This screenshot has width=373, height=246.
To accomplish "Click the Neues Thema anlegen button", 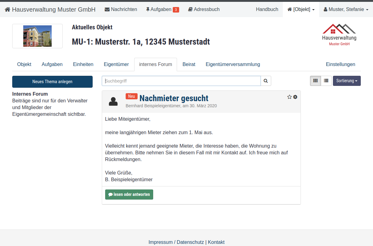I will (52, 82).
